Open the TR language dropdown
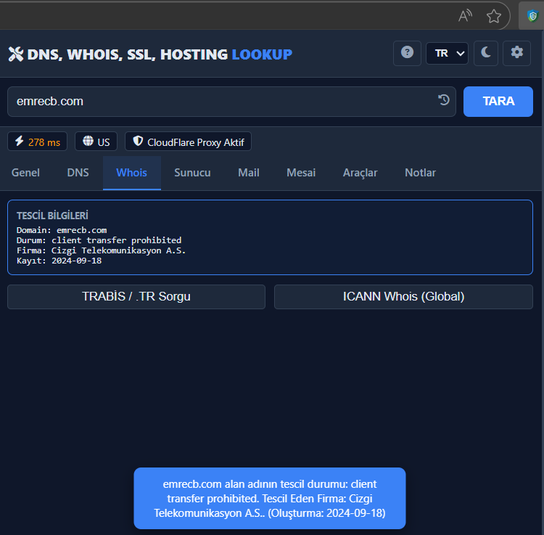 (x=447, y=53)
